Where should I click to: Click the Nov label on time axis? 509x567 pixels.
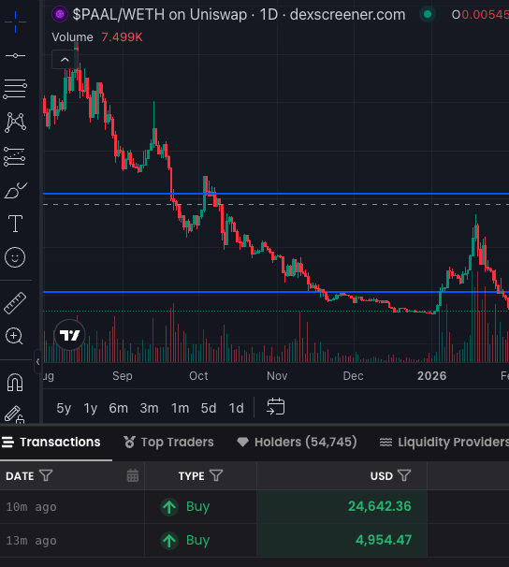(277, 376)
